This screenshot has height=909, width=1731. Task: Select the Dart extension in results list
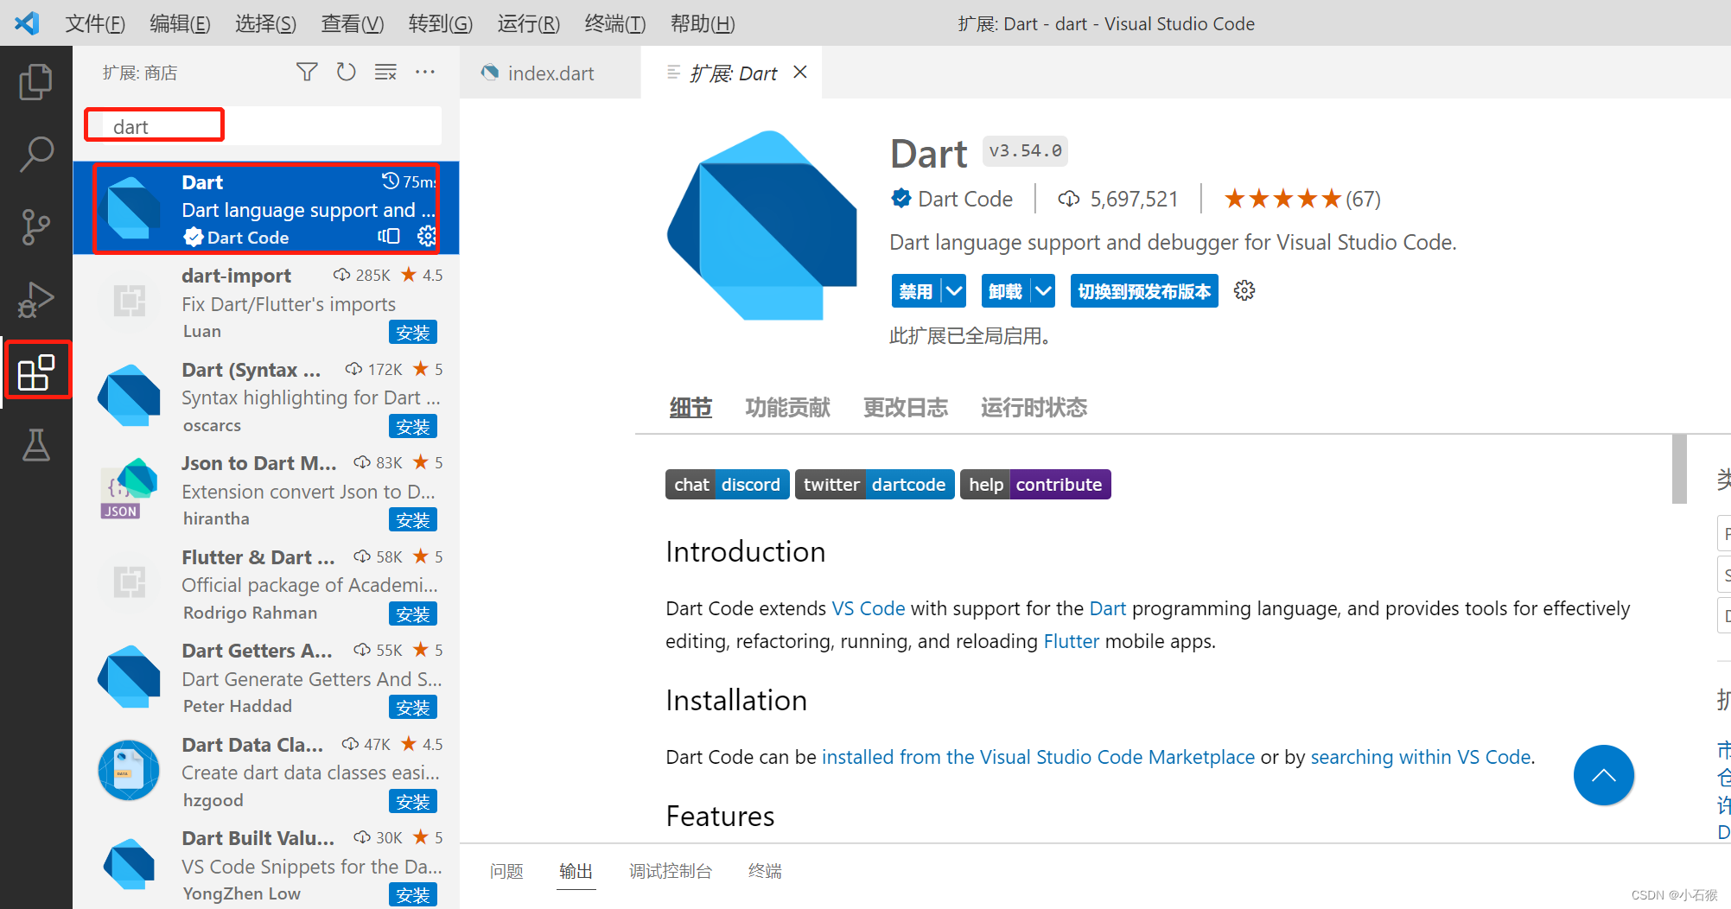pos(266,208)
